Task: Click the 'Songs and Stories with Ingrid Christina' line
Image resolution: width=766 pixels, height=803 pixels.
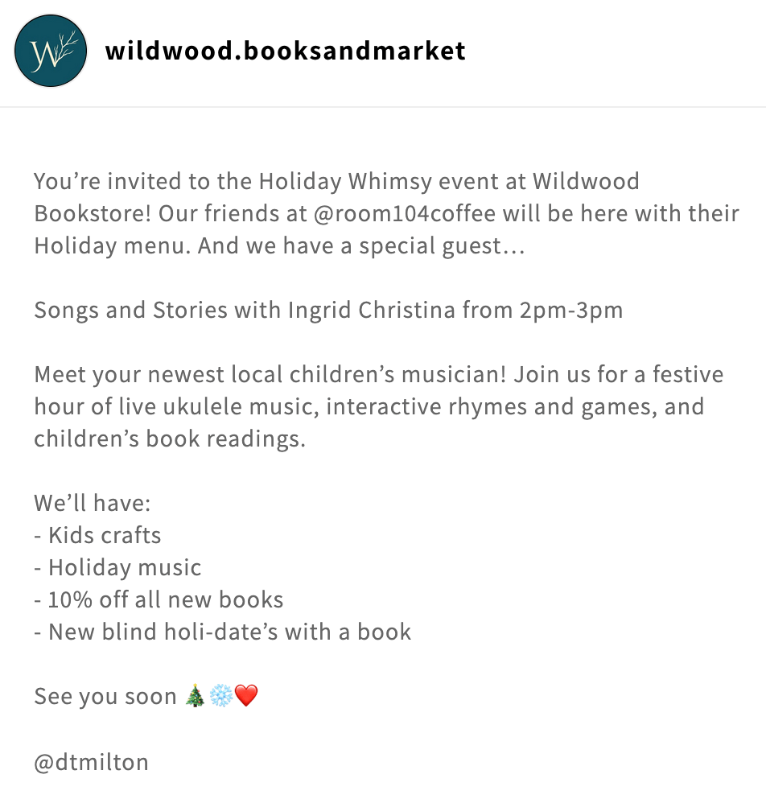Action: pos(241,310)
